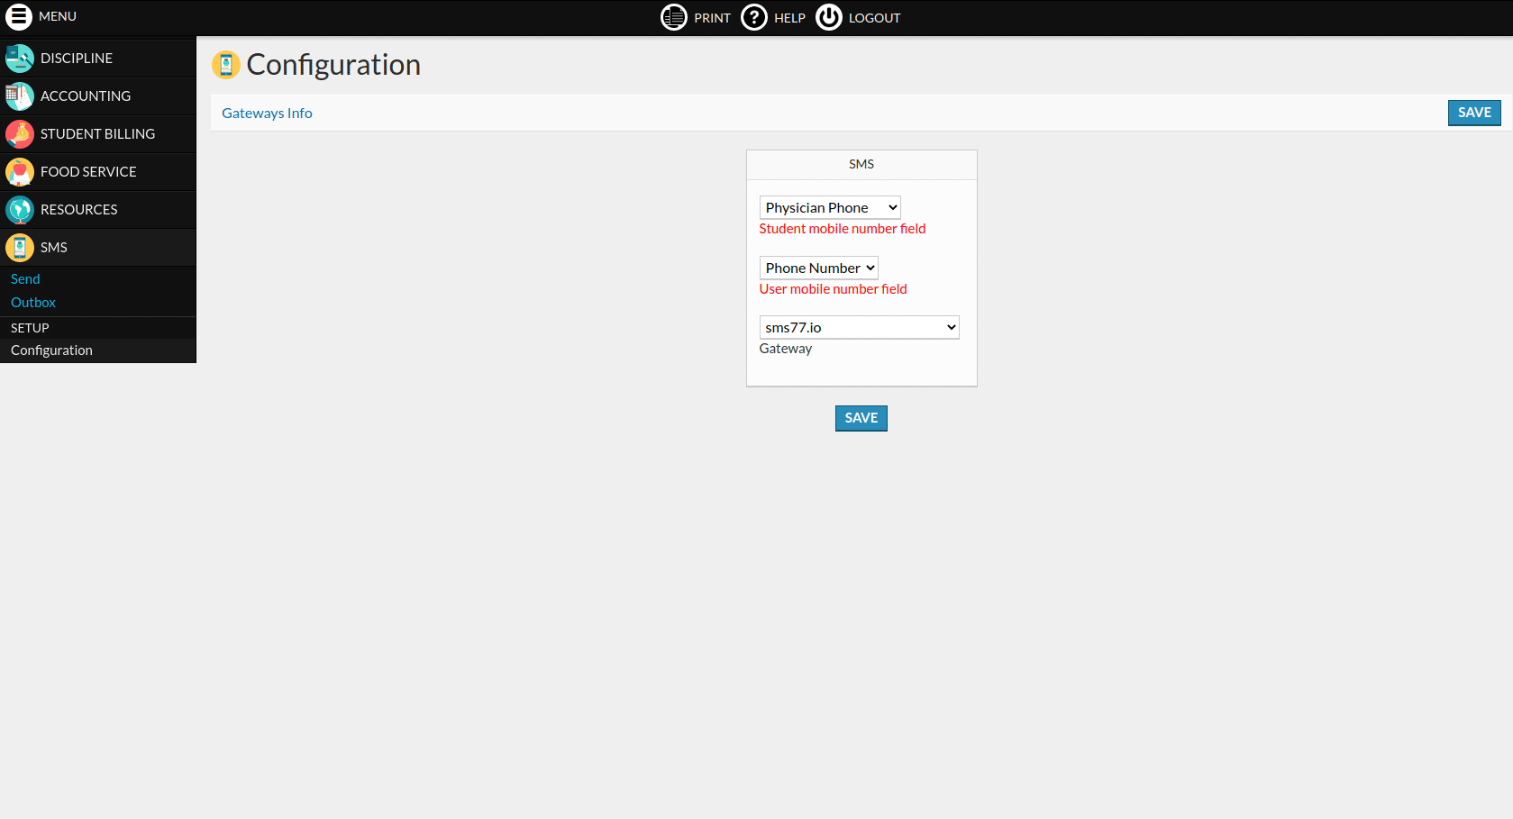Open the Send link under SMS
Screen dimensions: 1513x819
pyautogui.click(x=25, y=279)
